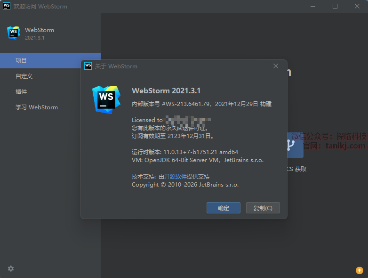Screen dimensions: 368x278
Task: Click the '订阅有效期至 2123年12月31日' text
Action: [173, 136]
